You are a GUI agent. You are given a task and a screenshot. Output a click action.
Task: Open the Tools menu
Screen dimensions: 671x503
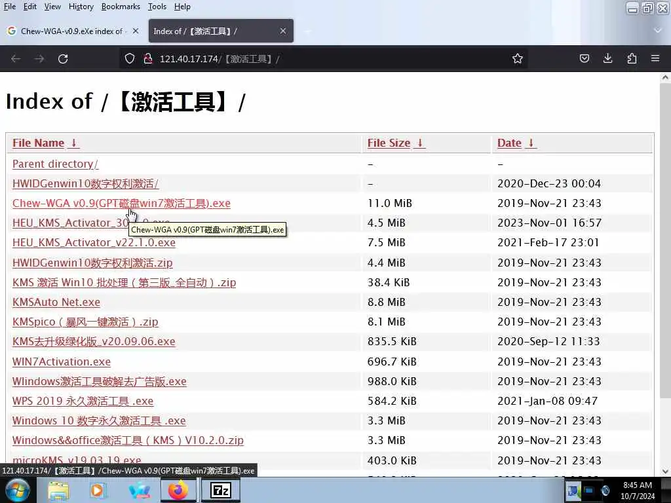(x=157, y=7)
